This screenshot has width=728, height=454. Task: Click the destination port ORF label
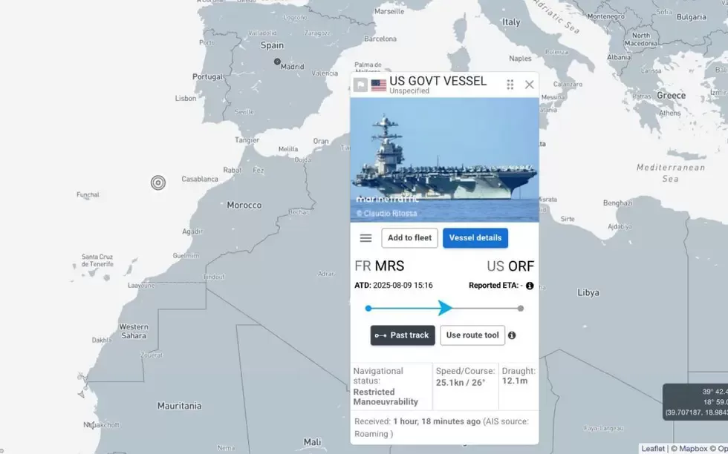click(x=521, y=266)
